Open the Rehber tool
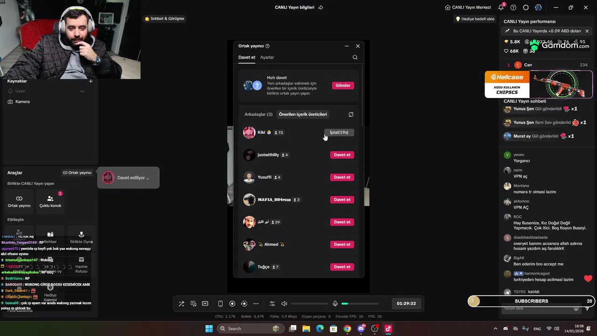 pos(50,238)
